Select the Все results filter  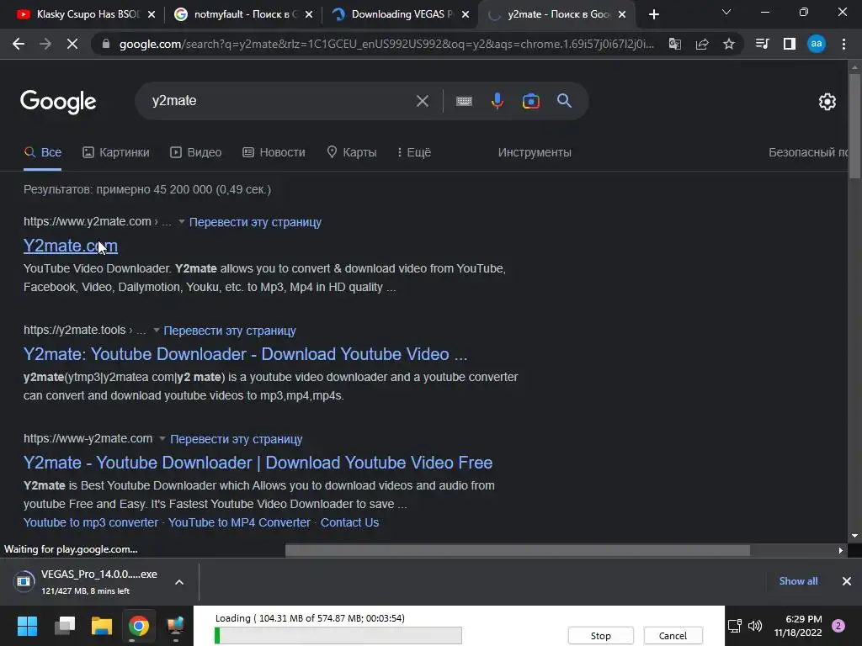[x=43, y=152]
